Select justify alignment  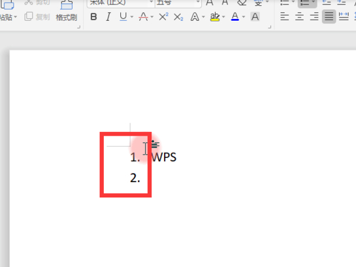click(x=329, y=17)
